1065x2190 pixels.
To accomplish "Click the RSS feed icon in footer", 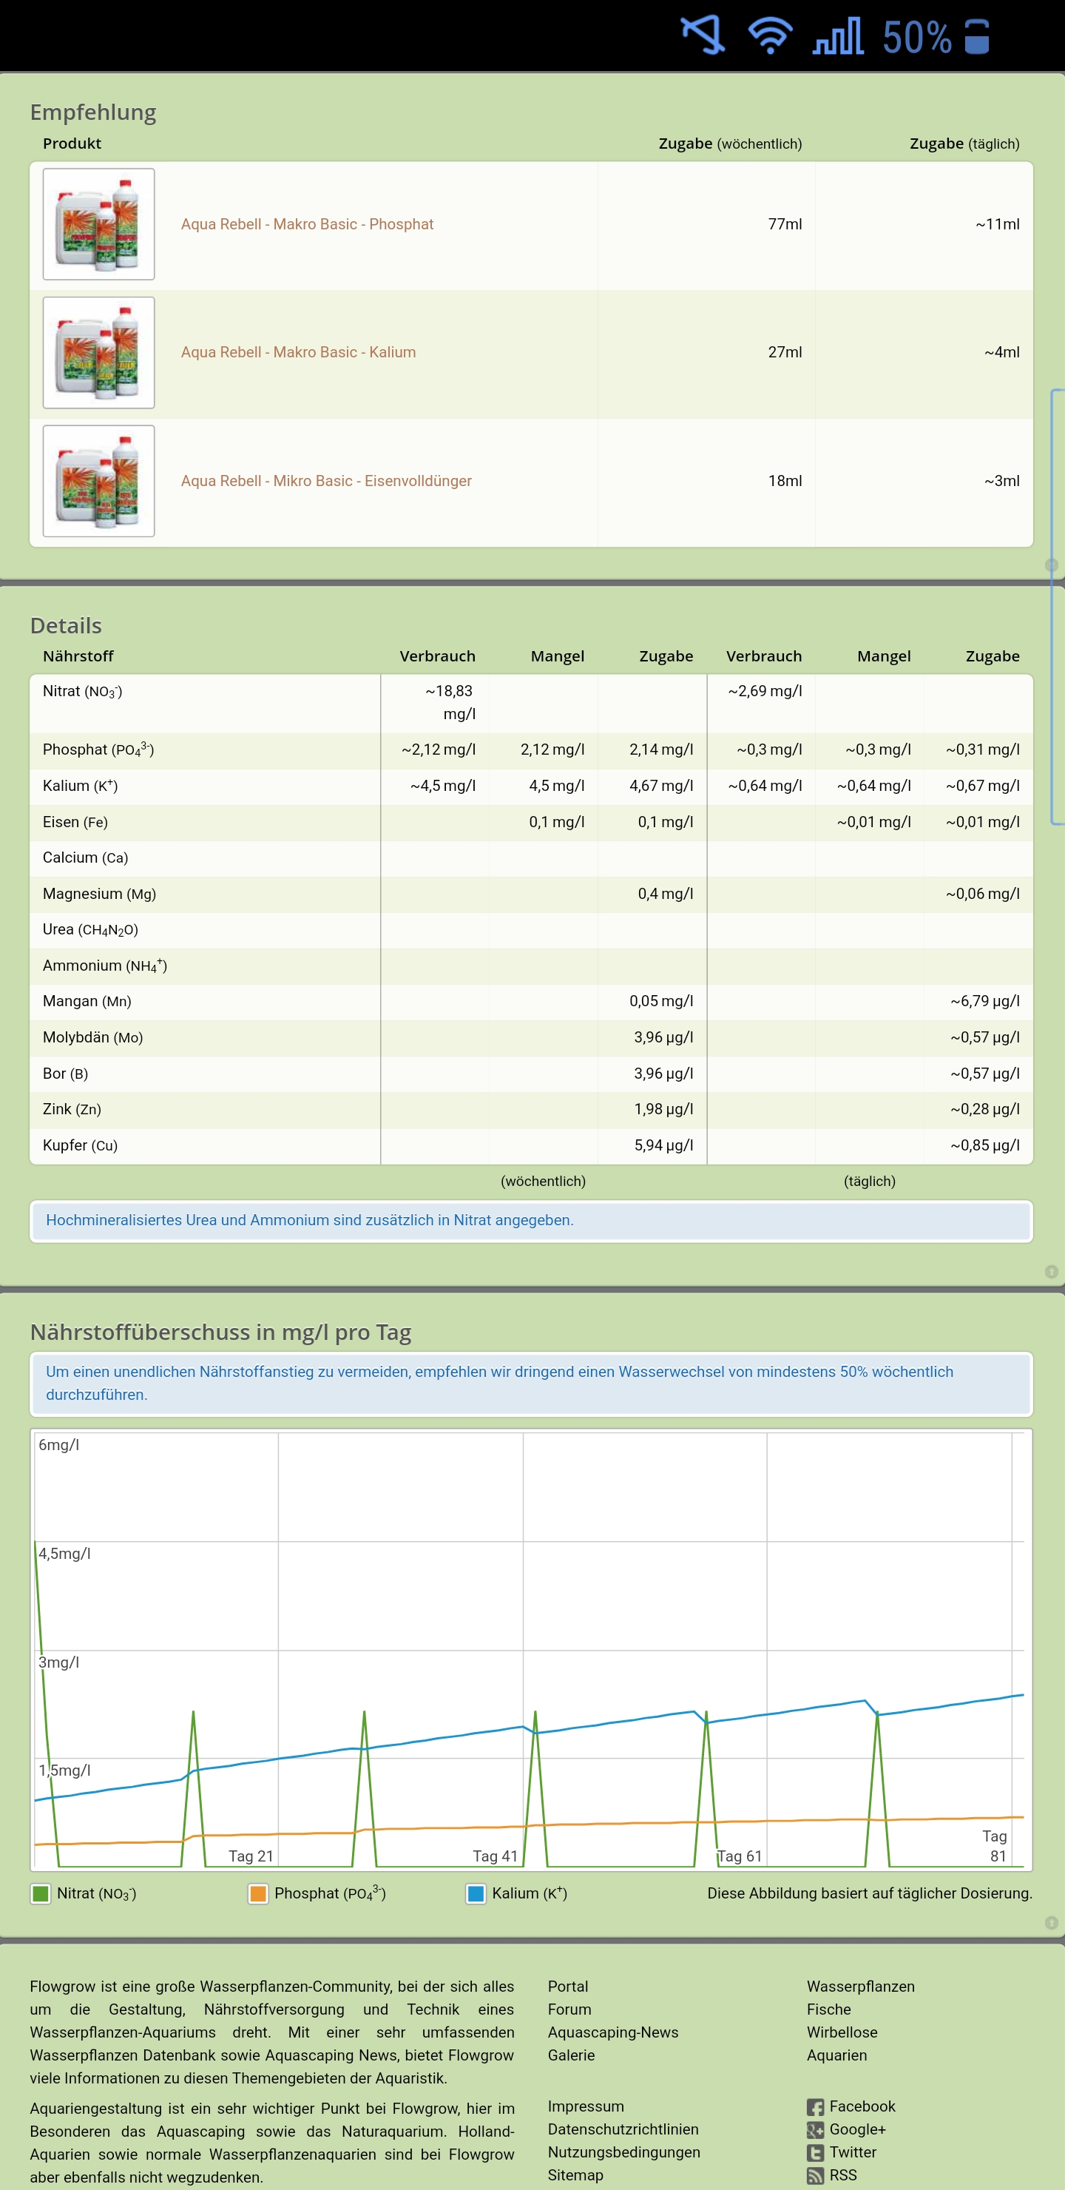I will click(815, 2177).
